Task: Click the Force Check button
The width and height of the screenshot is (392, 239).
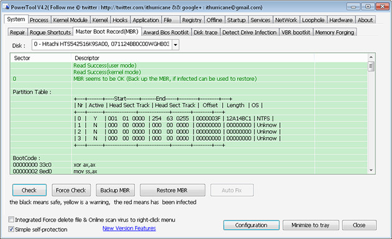Action: [71, 190]
